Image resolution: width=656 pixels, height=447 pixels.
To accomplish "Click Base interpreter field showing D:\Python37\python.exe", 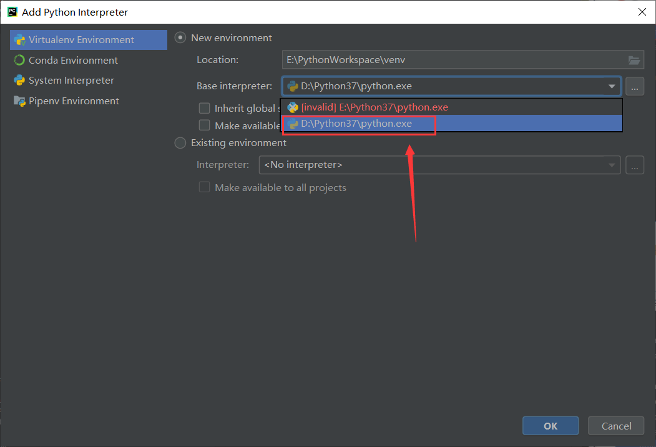I will tap(451, 86).
